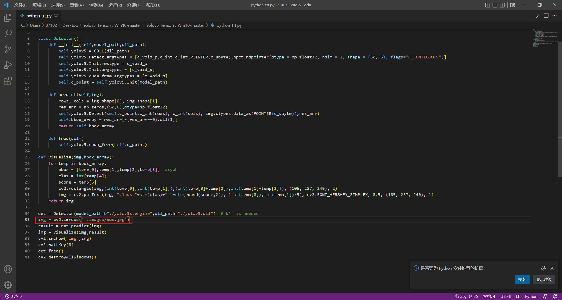The image size is (562, 300).
Task: Open Customize Layout icon
Action: (x=513, y=5)
